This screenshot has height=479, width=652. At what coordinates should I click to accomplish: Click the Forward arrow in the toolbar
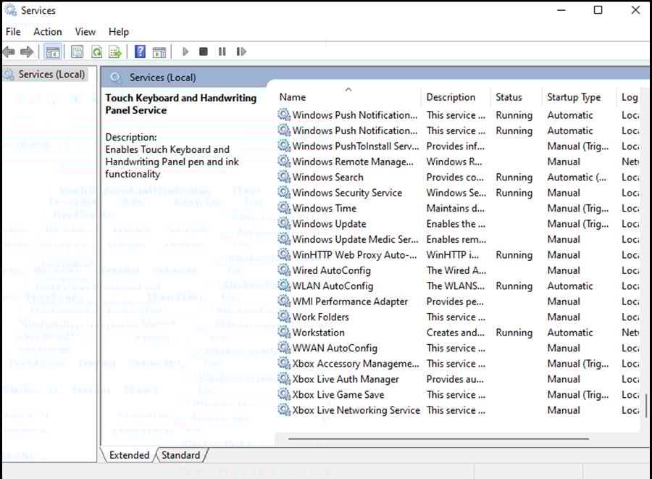pos(27,52)
